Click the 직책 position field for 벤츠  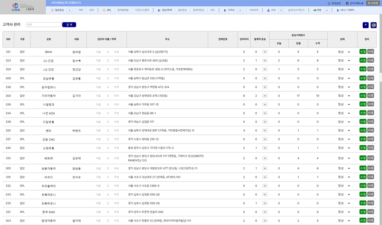(x=117, y=130)
